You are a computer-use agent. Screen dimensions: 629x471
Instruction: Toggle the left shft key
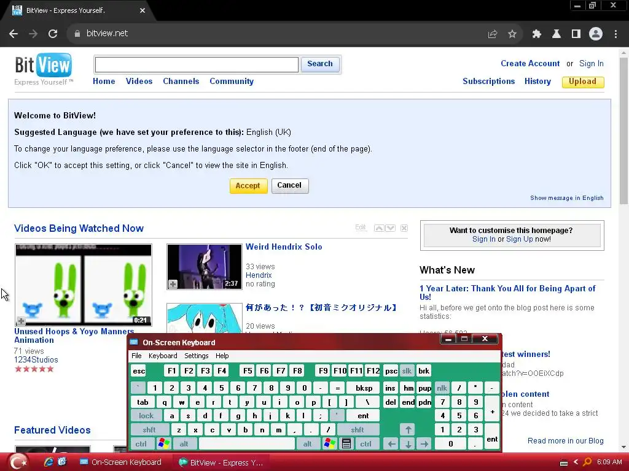pyautogui.click(x=149, y=430)
